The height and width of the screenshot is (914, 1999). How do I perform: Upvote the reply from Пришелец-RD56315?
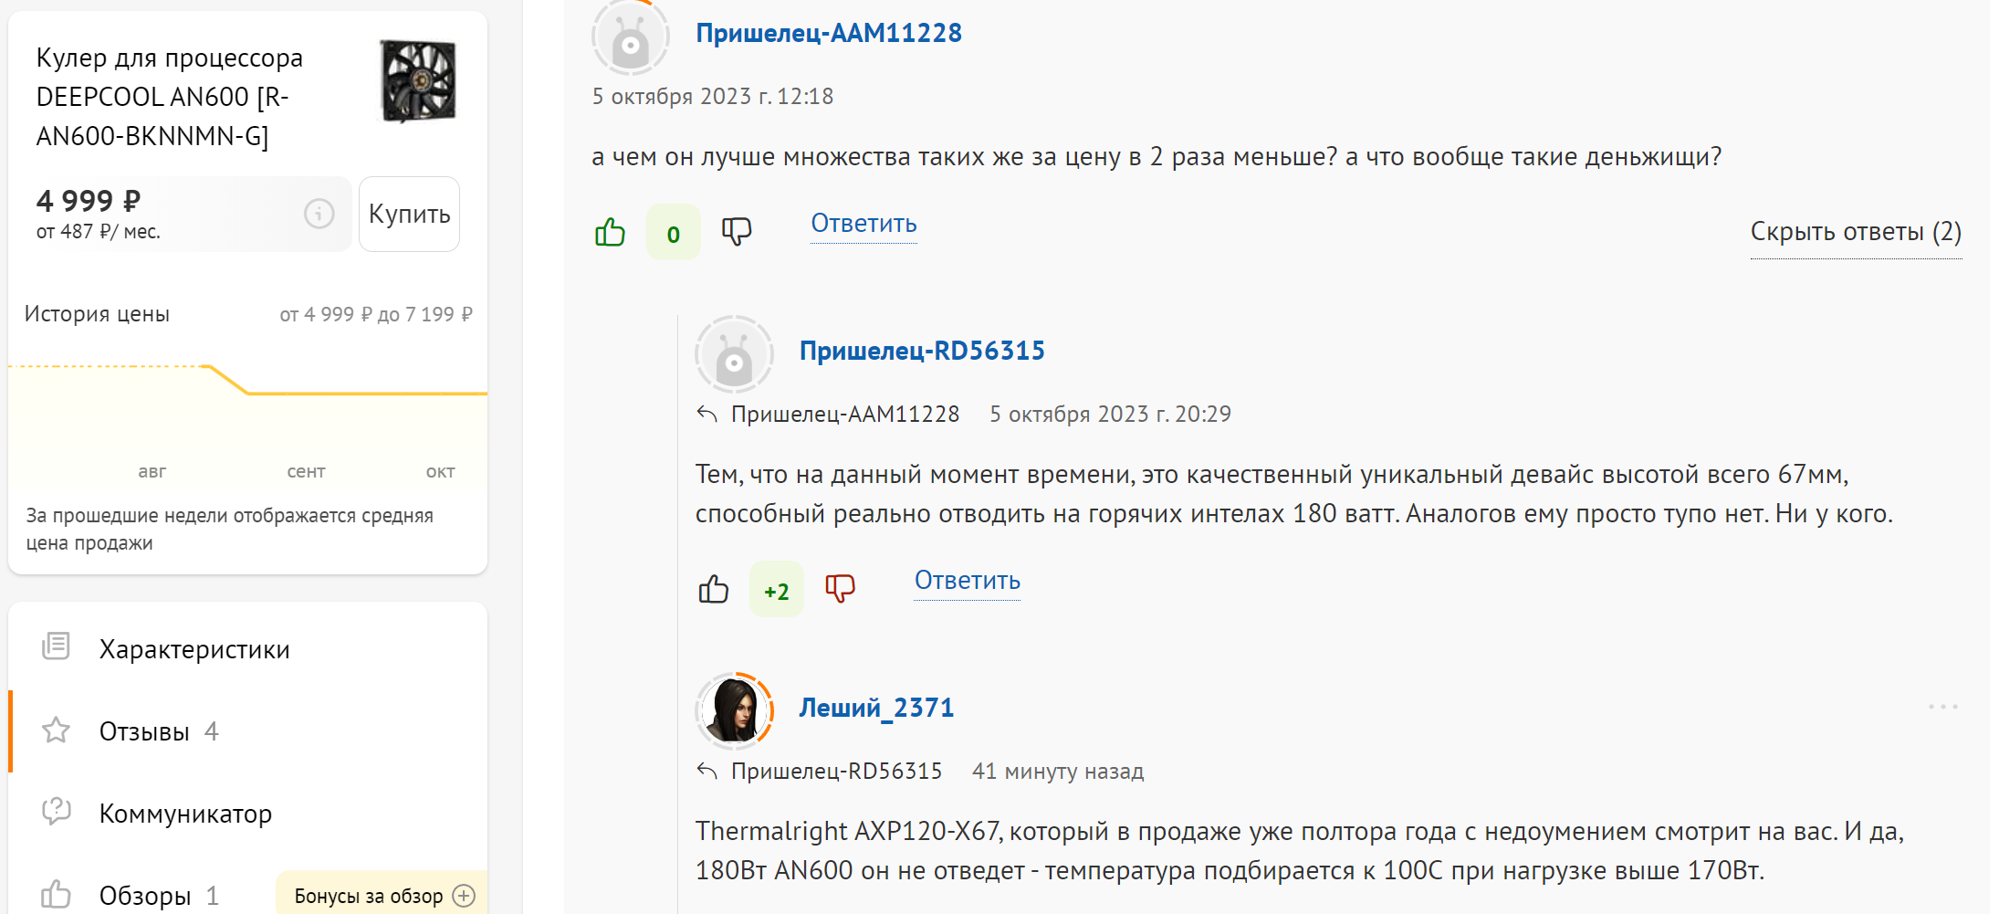point(714,589)
